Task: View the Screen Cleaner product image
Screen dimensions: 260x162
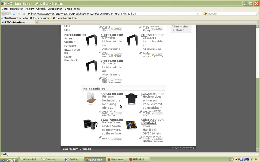Action: 91,99
